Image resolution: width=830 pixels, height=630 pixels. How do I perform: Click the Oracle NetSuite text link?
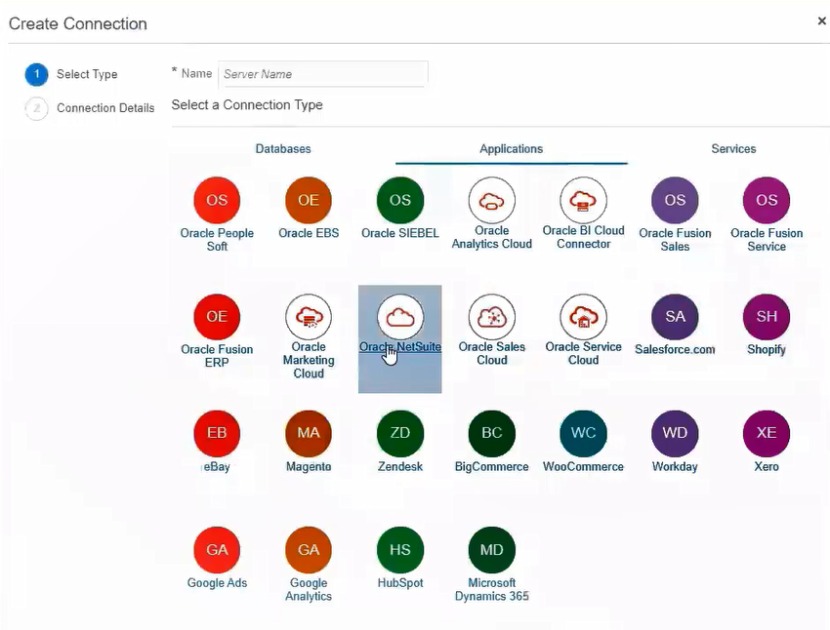[x=400, y=347]
